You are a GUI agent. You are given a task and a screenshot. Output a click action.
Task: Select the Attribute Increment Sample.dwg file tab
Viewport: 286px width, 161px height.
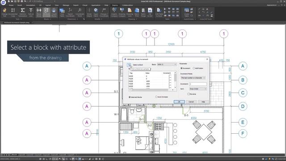[17, 22]
